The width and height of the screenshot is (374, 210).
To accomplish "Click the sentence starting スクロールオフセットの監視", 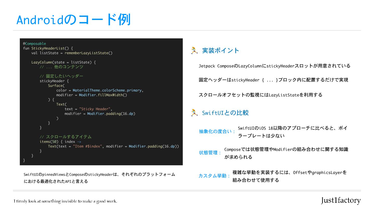I will [x=261, y=95].
